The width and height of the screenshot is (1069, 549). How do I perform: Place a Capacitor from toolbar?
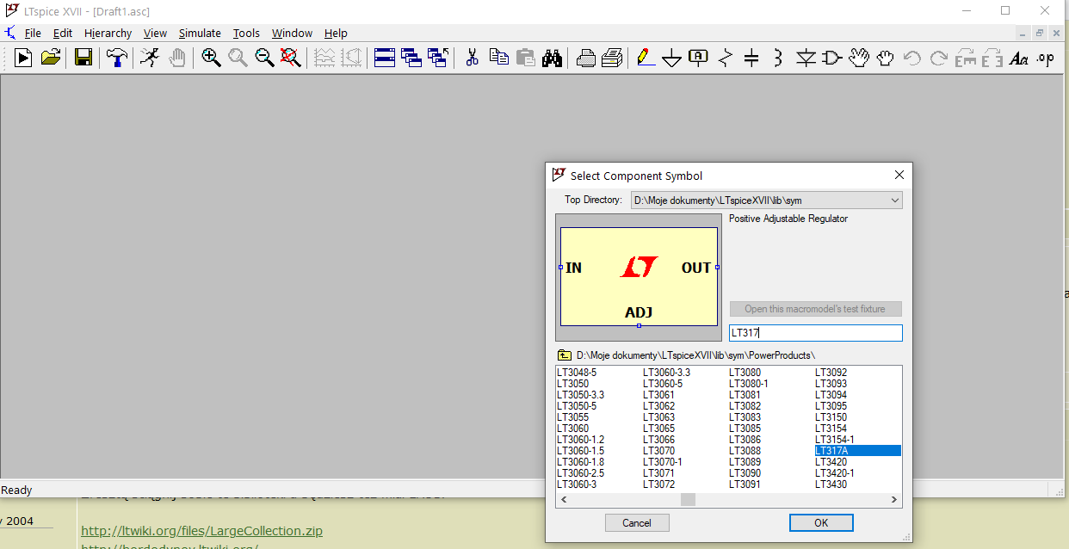click(751, 58)
